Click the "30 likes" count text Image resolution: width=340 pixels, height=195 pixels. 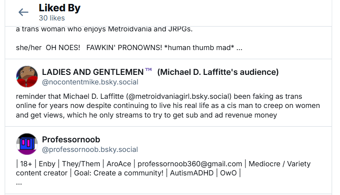click(51, 18)
